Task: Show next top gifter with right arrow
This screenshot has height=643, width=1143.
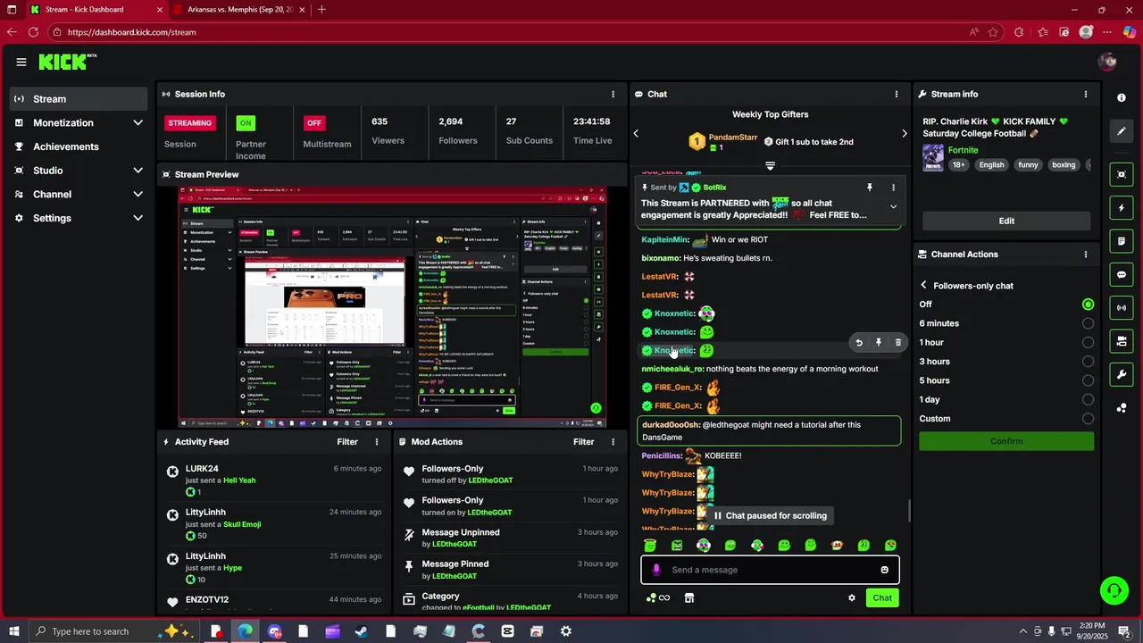Action: [904, 134]
